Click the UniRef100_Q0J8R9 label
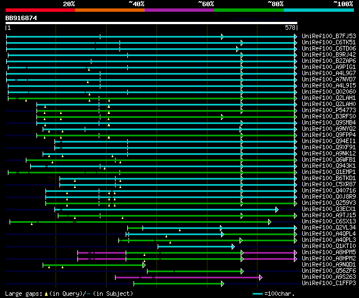 tap(329, 197)
